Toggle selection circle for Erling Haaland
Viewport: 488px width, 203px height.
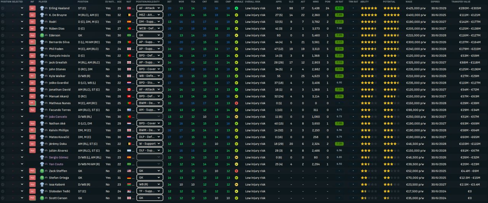pos(3,8)
